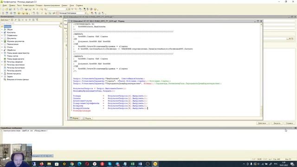Switch to the Модуль tab
Image resolution: width=297 pixels, height=167 pixels.
point(87,118)
